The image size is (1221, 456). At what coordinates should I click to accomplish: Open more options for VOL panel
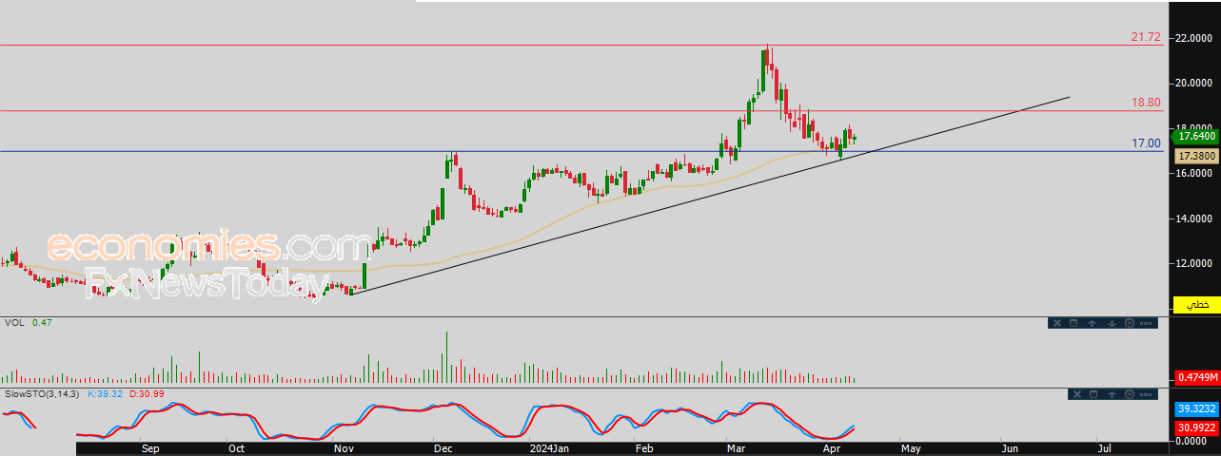coord(1147,323)
